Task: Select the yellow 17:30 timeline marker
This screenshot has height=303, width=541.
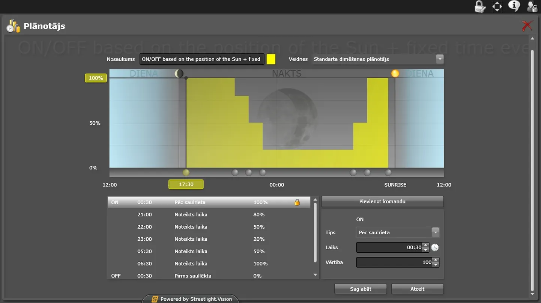Action: coord(186,173)
